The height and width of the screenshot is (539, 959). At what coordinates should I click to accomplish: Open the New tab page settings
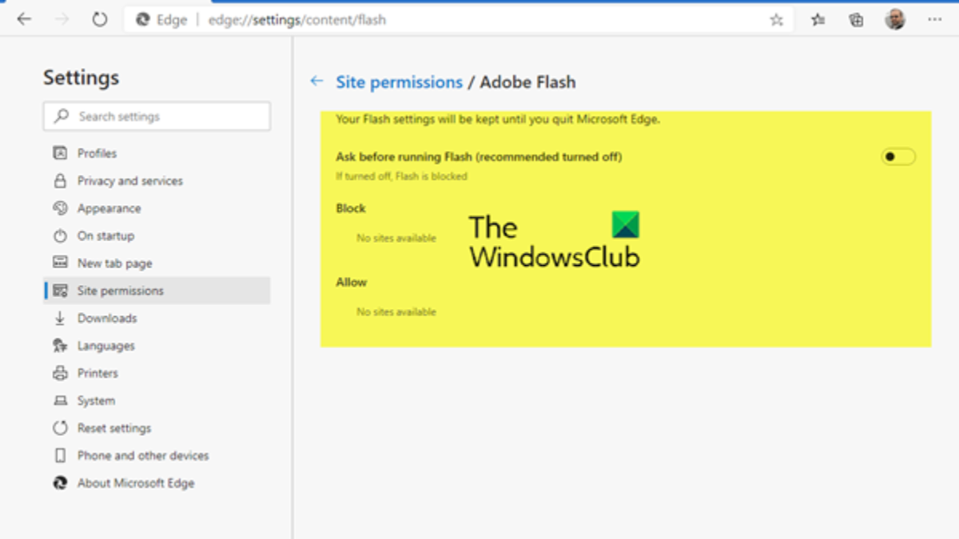[157, 263]
